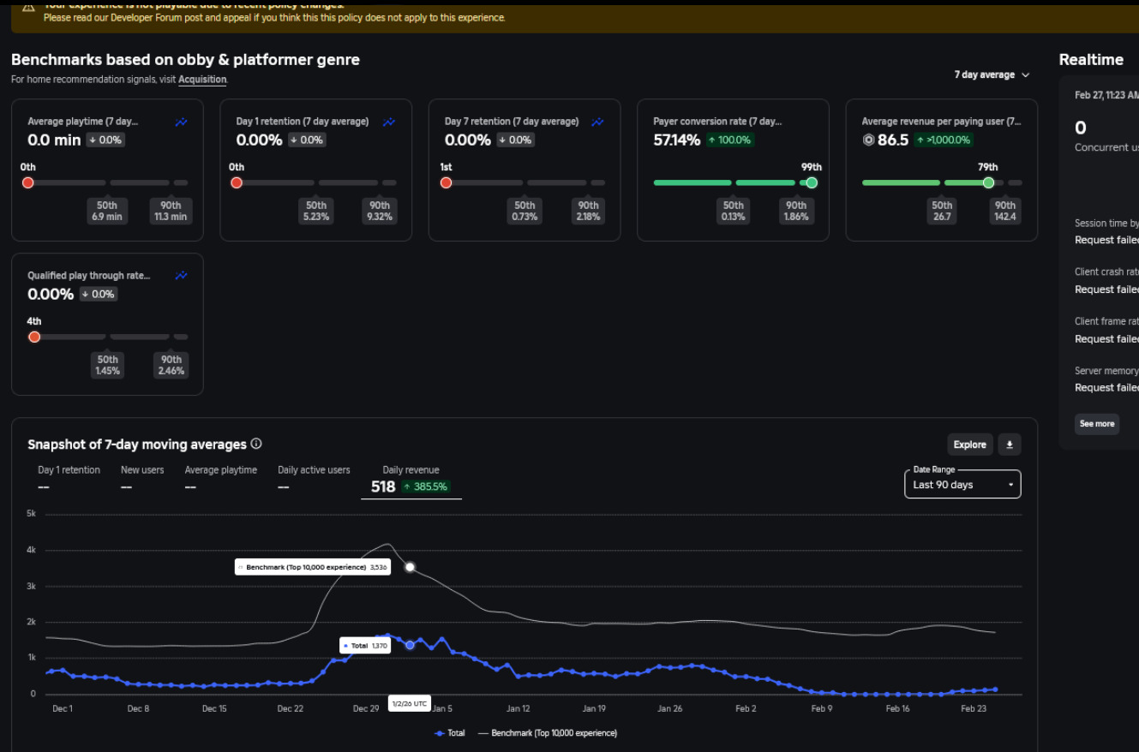
Task: Open trend icon on Qualified play through rate
Action: tap(181, 276)
